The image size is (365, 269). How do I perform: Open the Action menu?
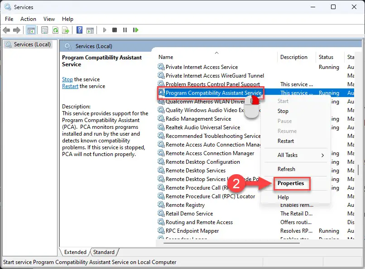point(28,19)
